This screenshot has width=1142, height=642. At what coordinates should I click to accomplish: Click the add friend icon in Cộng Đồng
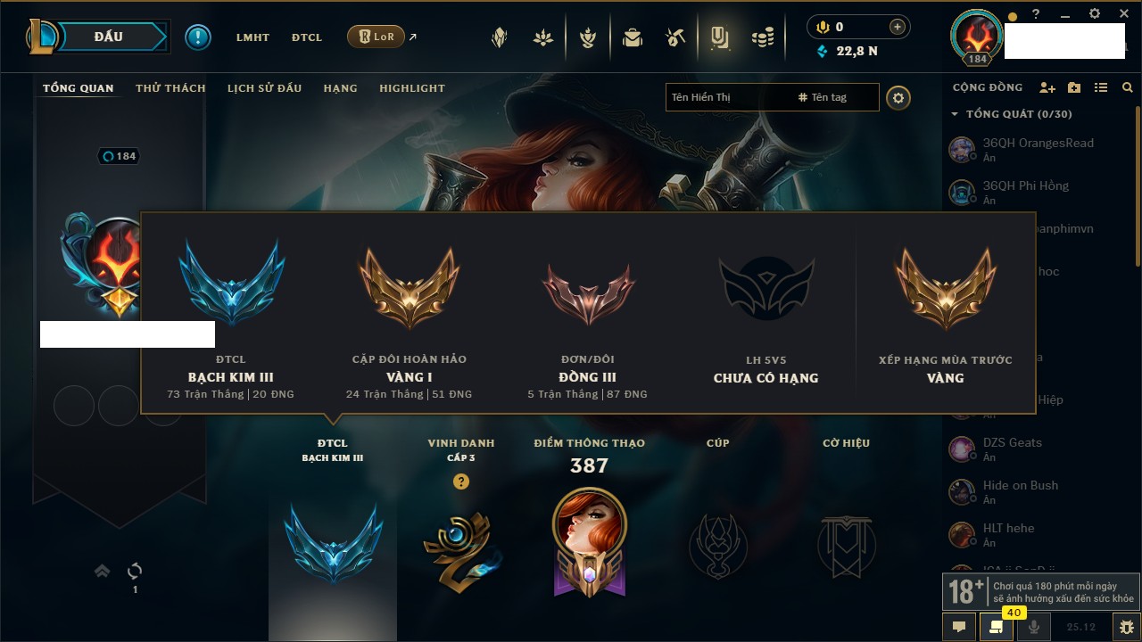point(1047,87)
